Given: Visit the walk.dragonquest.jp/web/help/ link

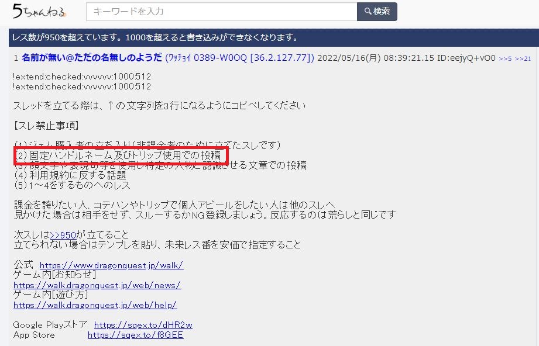Looking at the screenshot, I should click(95, 305).
